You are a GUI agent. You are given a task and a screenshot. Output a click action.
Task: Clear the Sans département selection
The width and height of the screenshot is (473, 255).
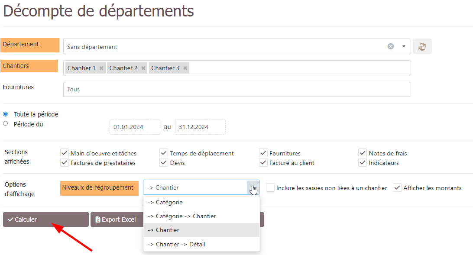(x=391, y=46)
